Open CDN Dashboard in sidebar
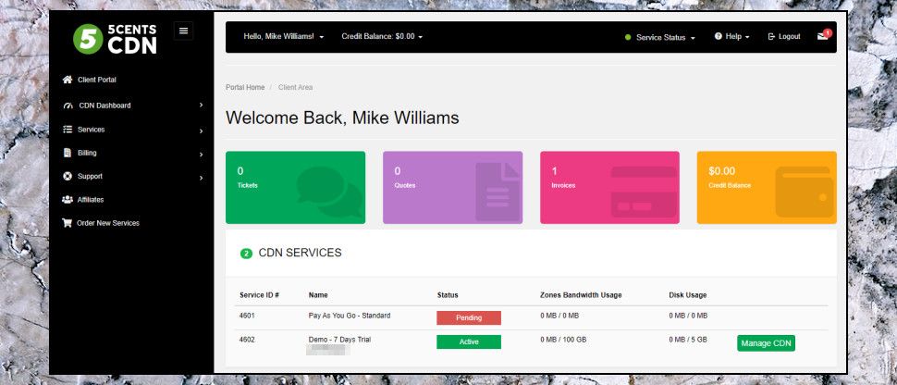This screenshot has width=897, height=385. (x=104, y=106)
